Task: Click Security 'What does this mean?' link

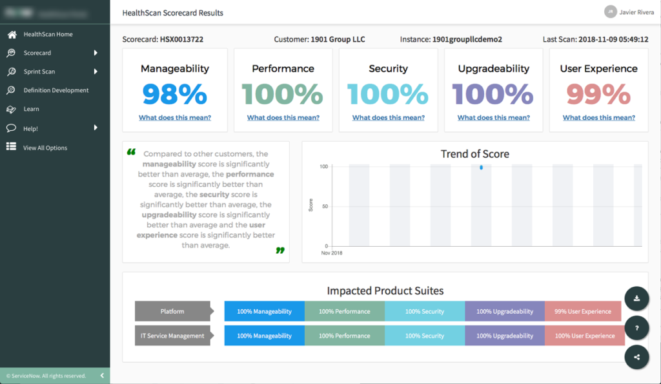Action: (388, 118)
